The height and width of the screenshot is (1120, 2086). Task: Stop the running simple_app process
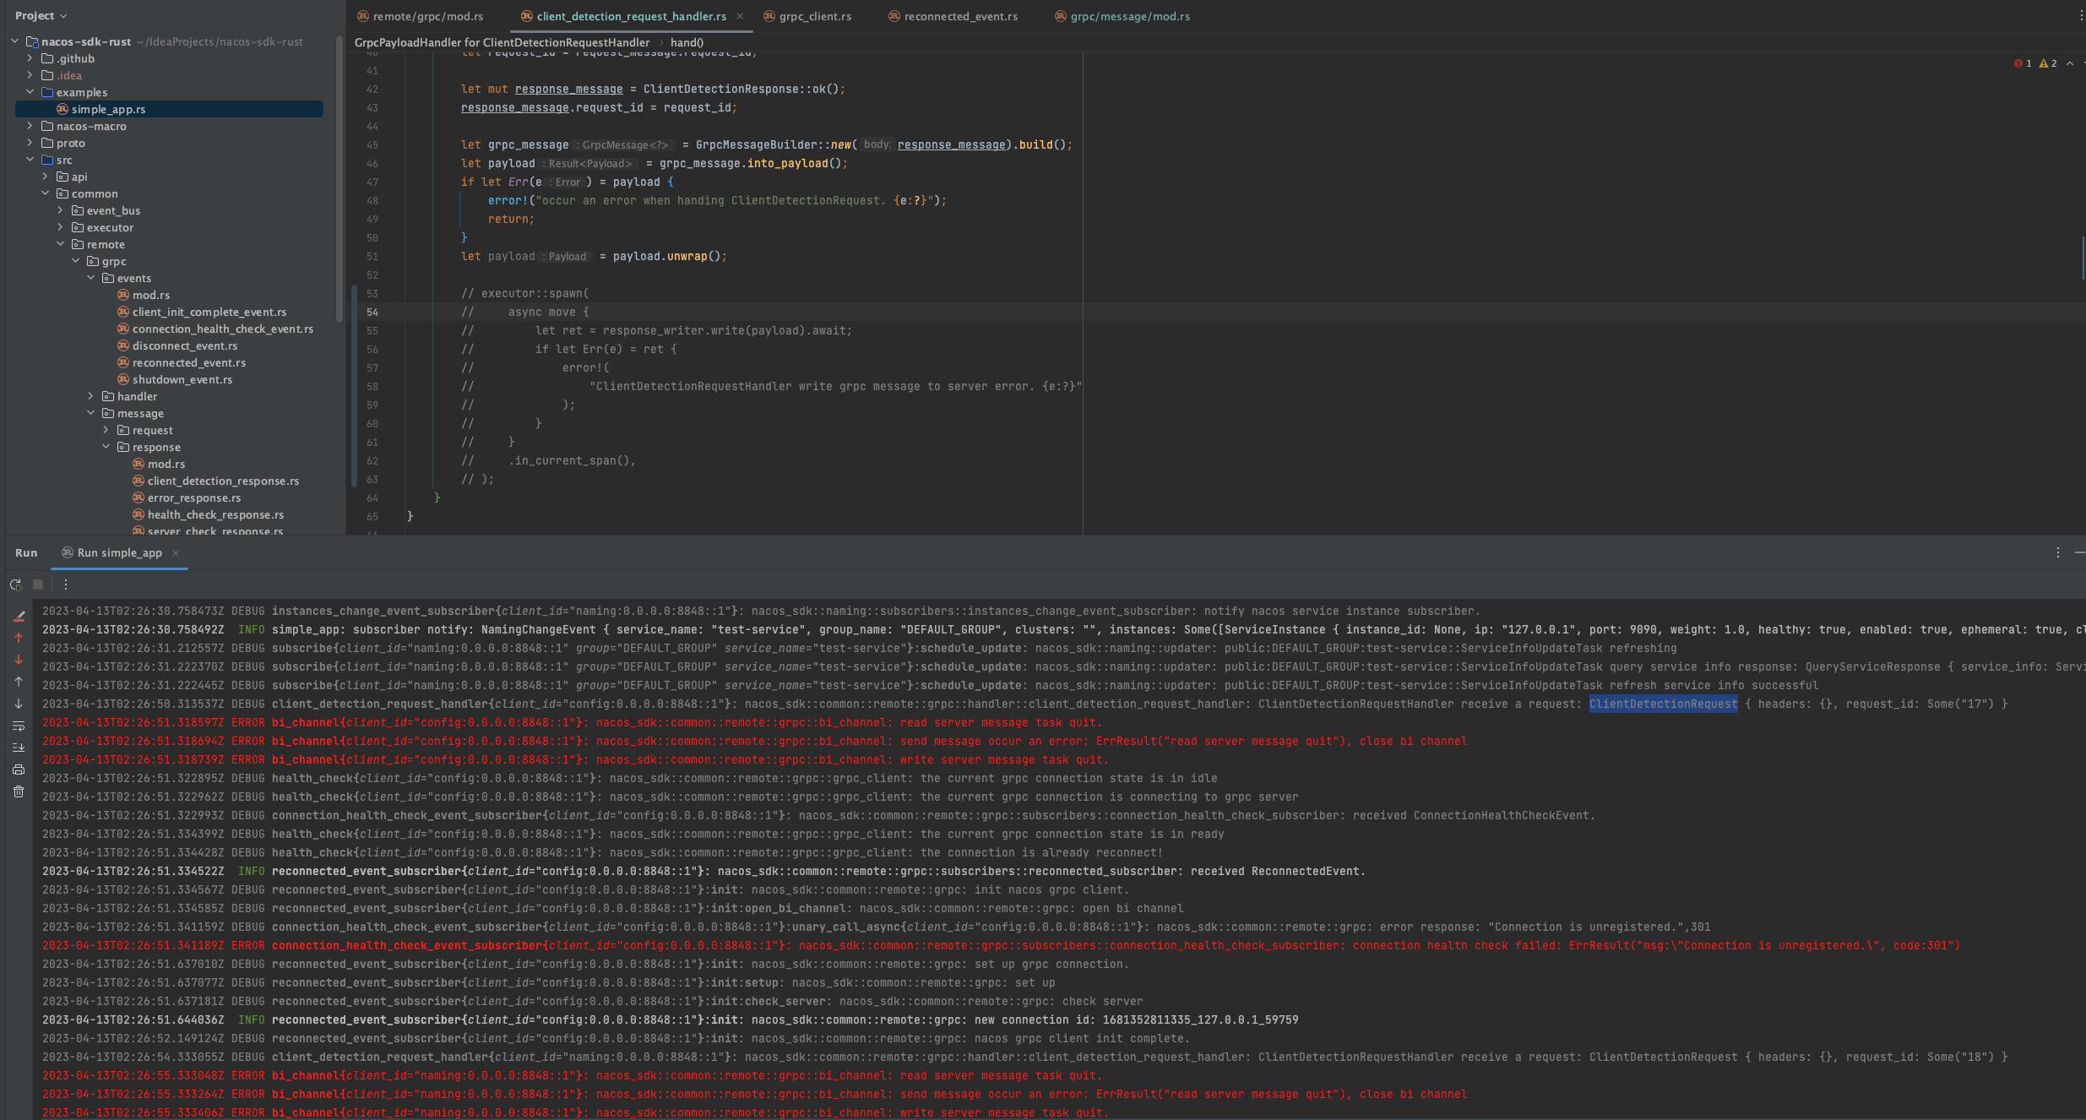(36, 584)
